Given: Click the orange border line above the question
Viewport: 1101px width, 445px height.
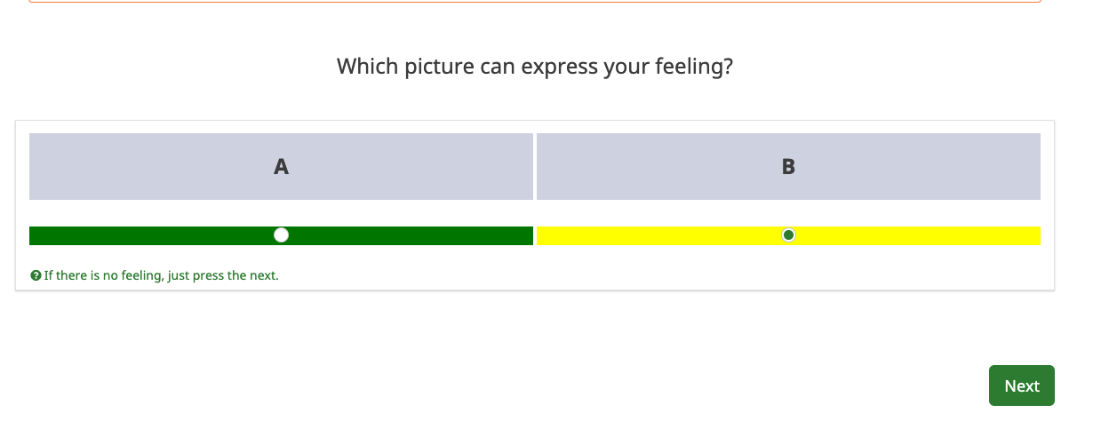Looking at the screenshot, I should (x=535, y=2).
